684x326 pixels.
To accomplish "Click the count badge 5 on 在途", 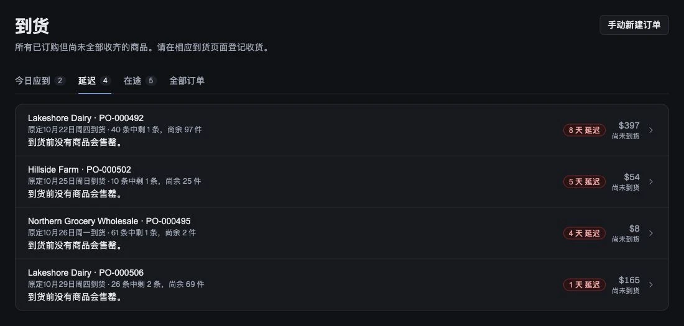I will tap(151, 81).
